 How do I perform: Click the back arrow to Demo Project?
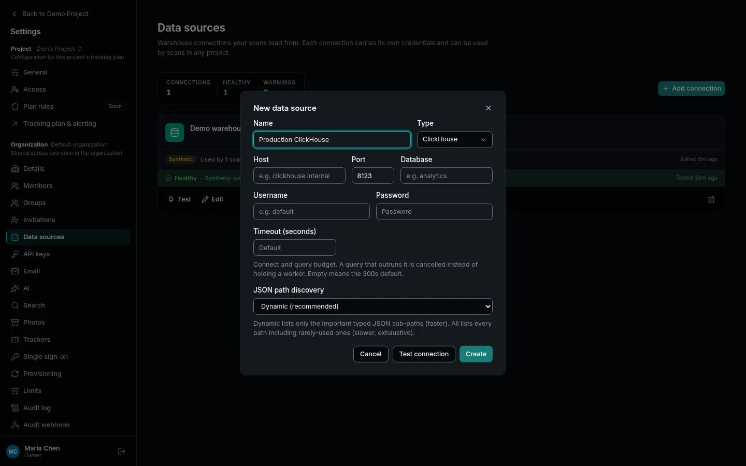click(x=15, y=14)
